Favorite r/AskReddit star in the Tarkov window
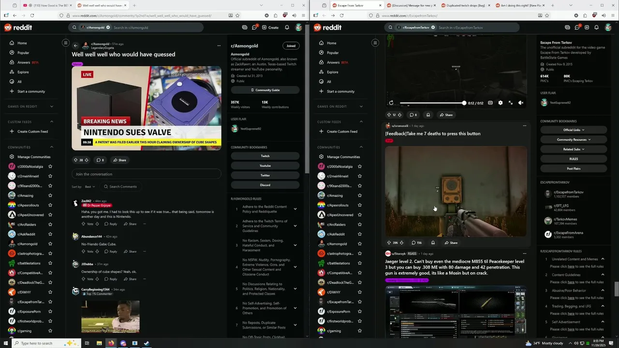 tap(359, 234)
